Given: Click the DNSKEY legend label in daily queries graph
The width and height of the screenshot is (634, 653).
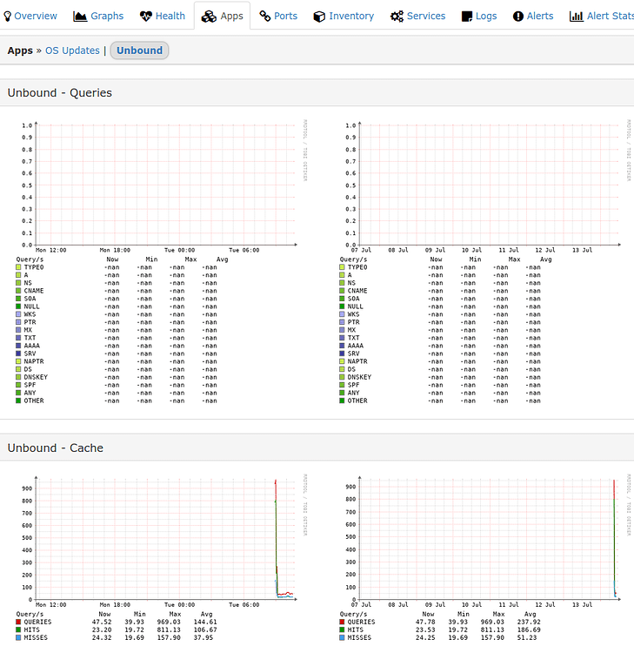Looking at the screenshot, I should 36,377.
